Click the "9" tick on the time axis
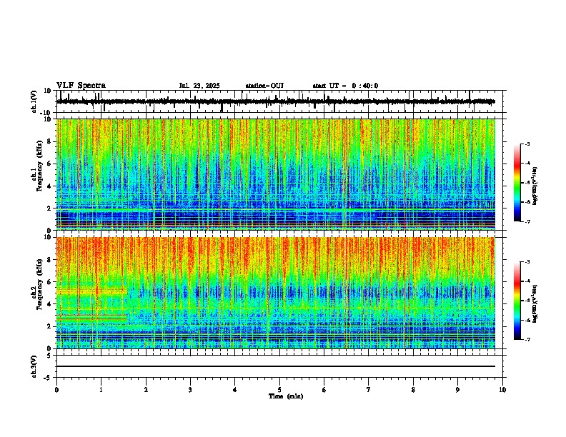Viewport: 566px width, 437px height. [x=457, y=390]
